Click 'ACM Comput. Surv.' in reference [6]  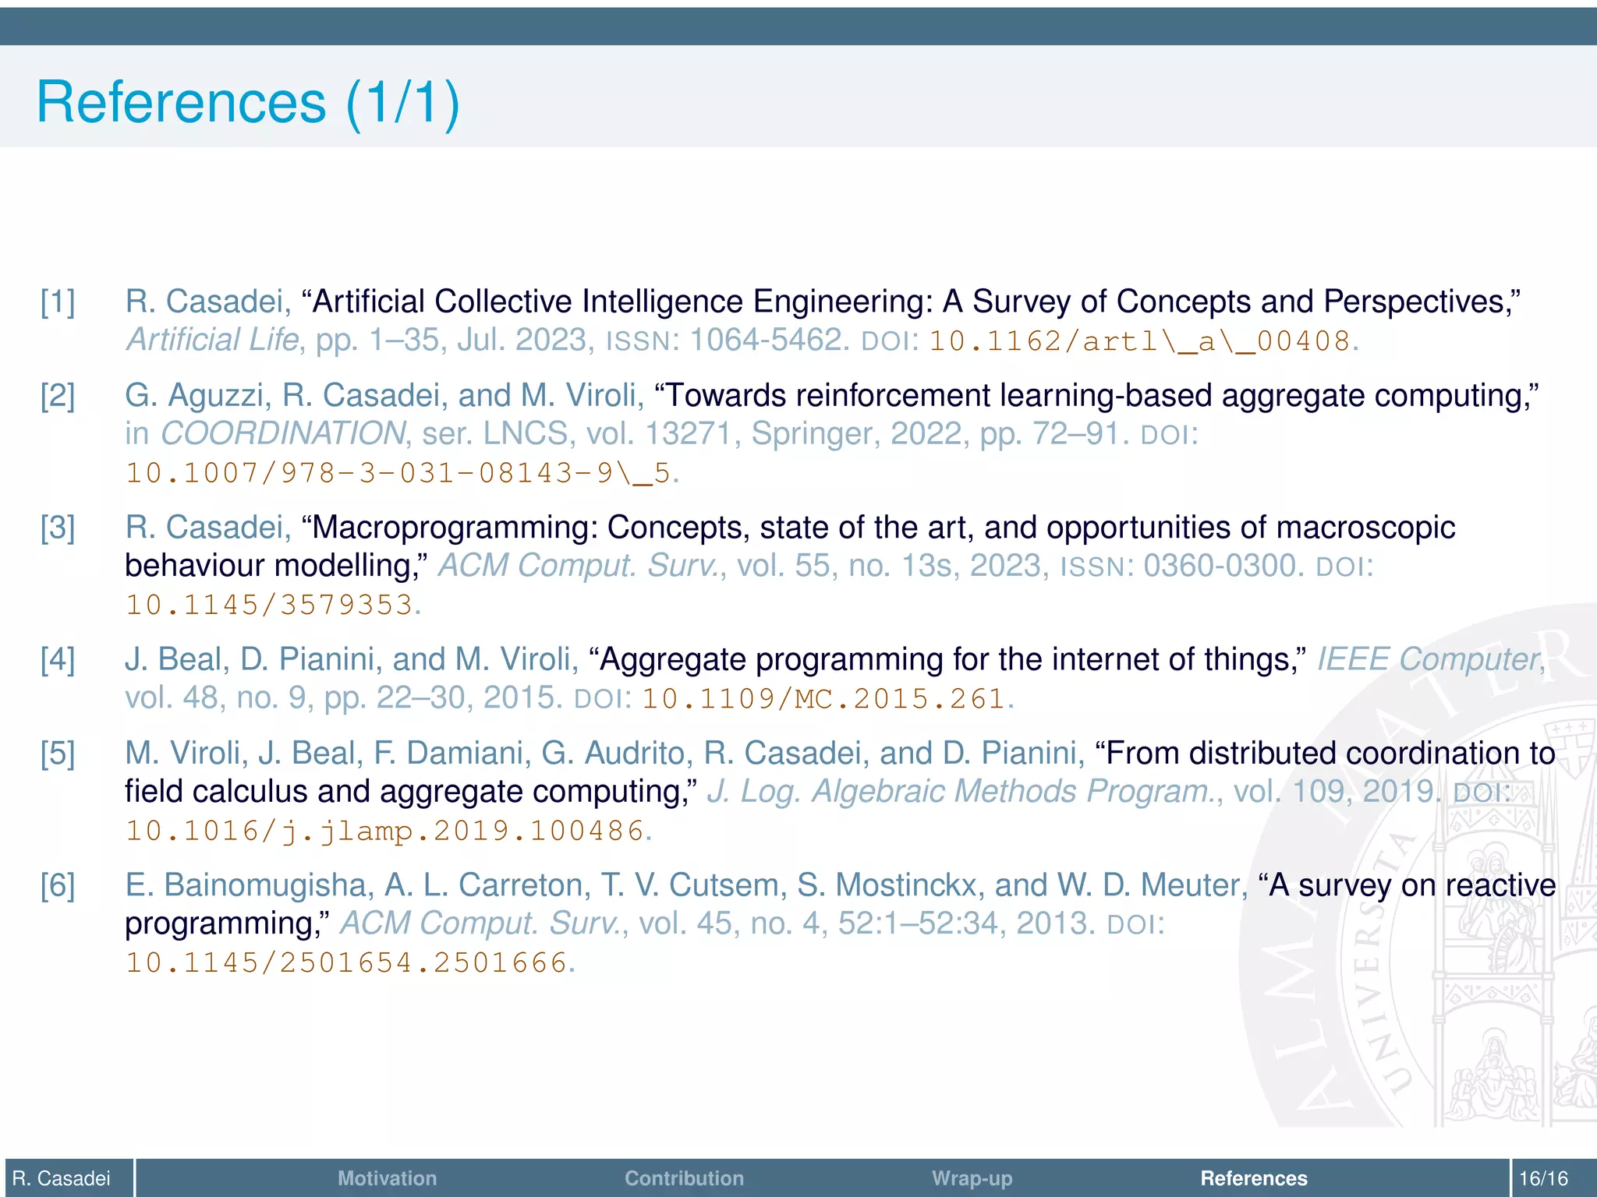(x=480, y=923)
